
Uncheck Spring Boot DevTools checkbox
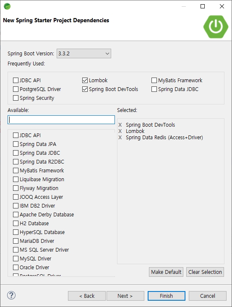pyautogui.click(x=85, y=89)
